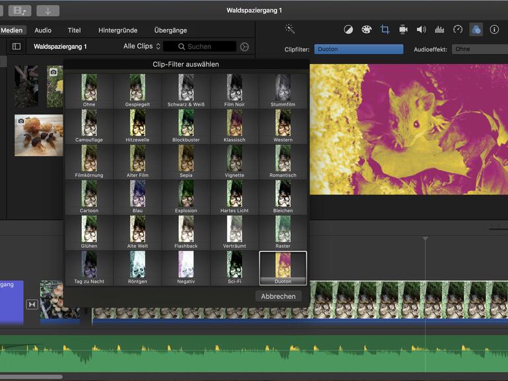This screenshot has width=508, height=381.
Task: Open the color correction palette icon
Action: point(366,30)
